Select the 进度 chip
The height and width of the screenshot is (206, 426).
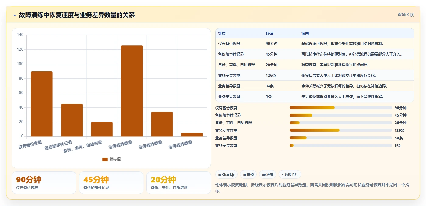pyautogui.click(x=268, y=174)
